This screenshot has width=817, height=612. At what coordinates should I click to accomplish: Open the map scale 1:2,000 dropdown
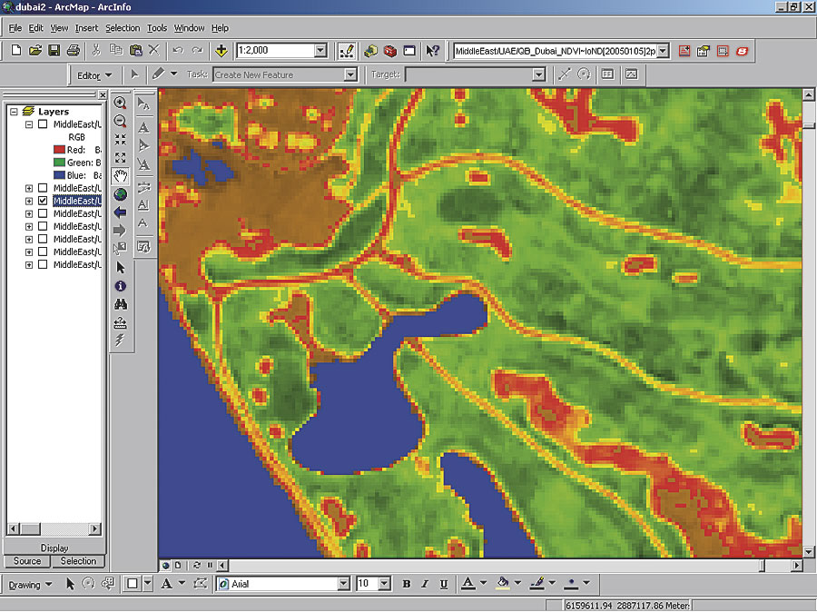click(320, 51)
